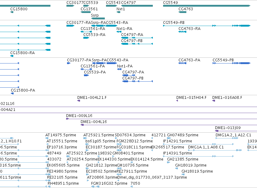Screen dimensions: 257x188
Task: Open the GH21385.5prime EST label
Action: tap(183, 159)
